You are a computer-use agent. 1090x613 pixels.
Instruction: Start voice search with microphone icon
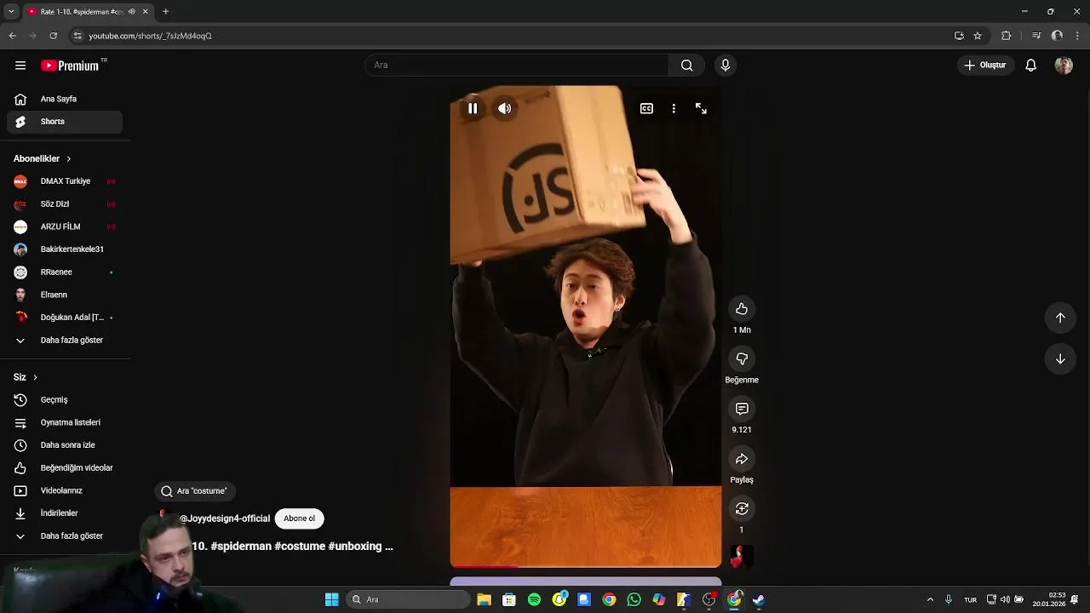coord(726,66)
